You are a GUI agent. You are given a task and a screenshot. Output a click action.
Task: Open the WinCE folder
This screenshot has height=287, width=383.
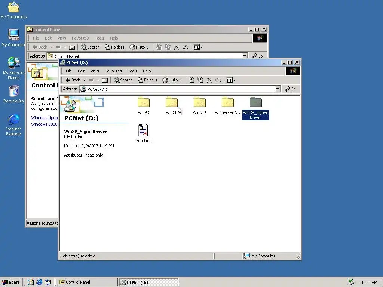(x=172, y=105)
